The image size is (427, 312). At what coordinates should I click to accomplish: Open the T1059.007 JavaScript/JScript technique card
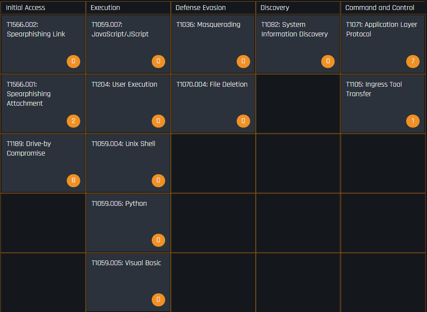128,44
